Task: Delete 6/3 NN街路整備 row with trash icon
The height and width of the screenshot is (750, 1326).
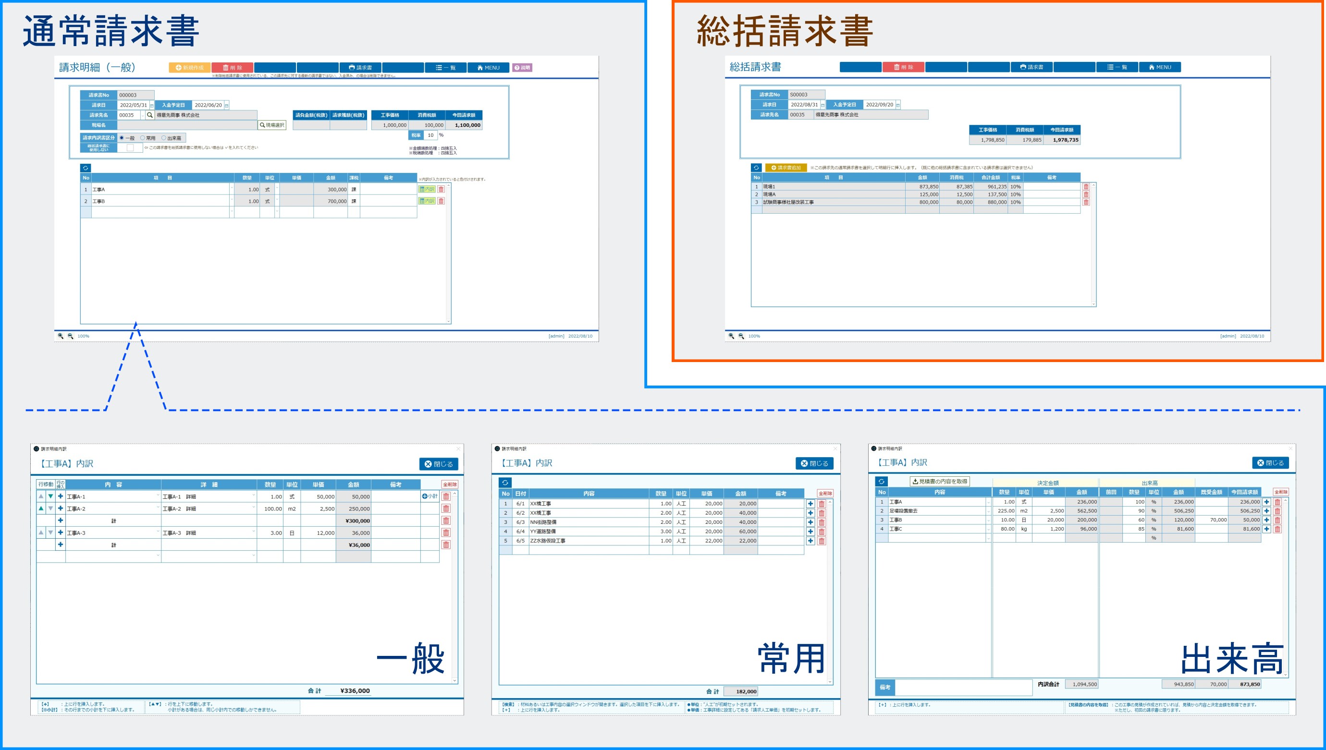Action: click(822, 522)
